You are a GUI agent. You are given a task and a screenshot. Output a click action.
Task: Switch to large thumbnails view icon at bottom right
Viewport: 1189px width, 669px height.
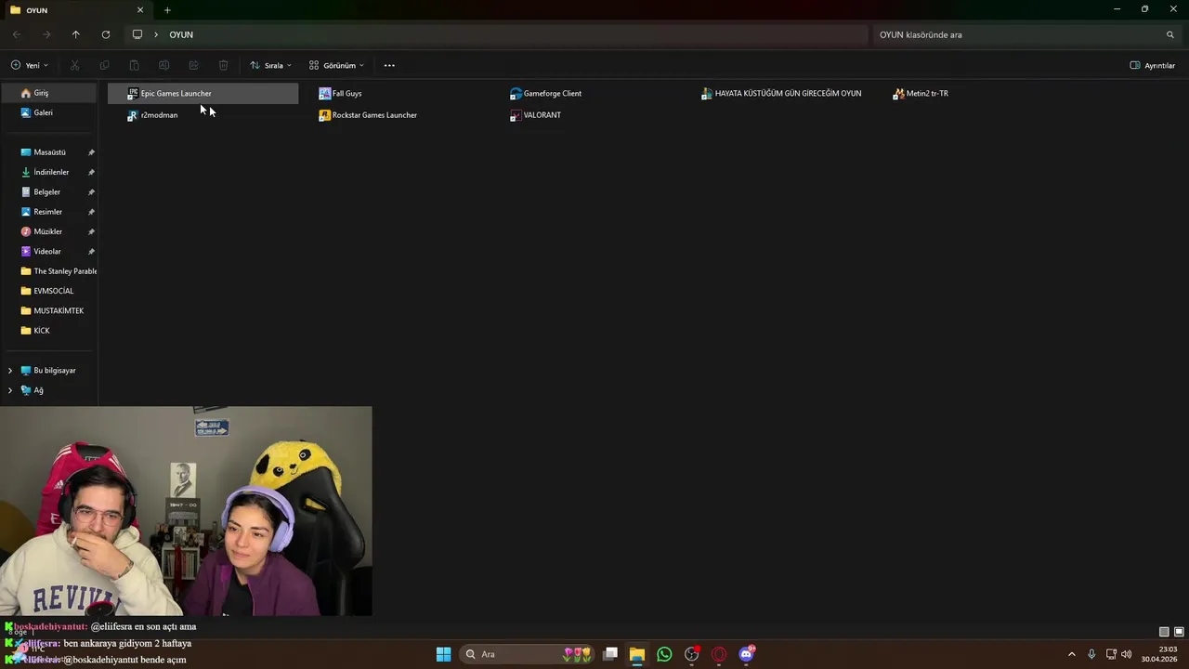click(x=1179, y=632)
